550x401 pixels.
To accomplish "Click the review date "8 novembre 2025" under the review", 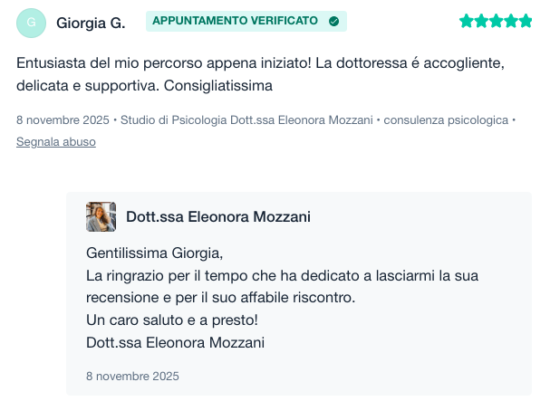I will pos(63,120).
